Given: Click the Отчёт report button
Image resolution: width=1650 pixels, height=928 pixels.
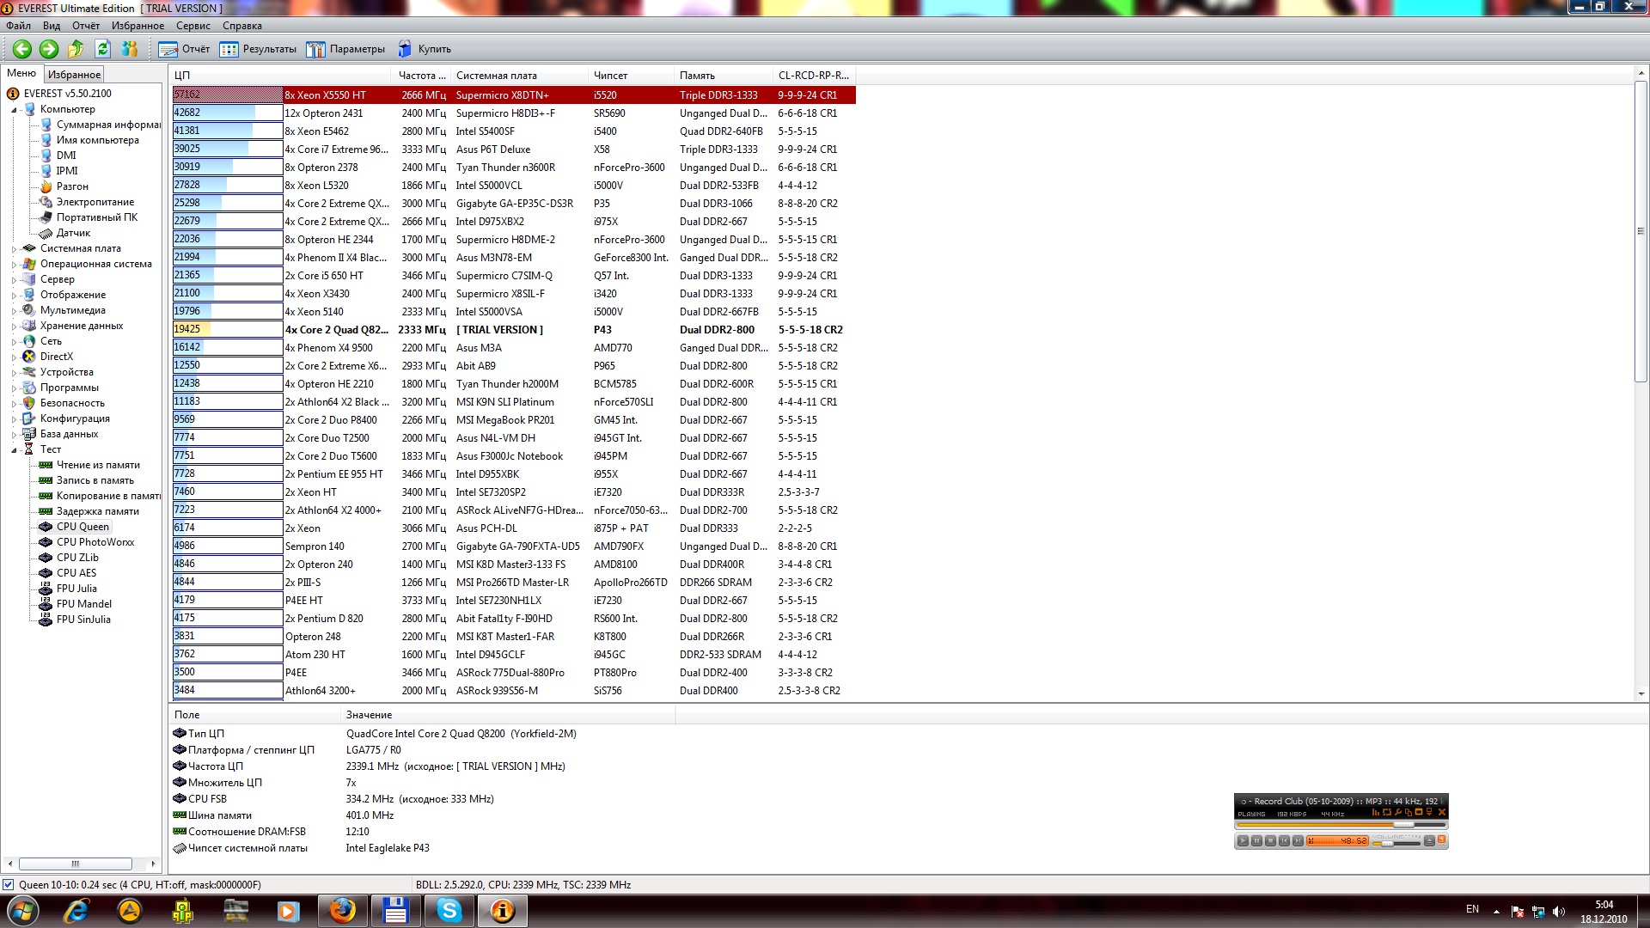Looking at the screenshot, I should [x=185, y=49].
